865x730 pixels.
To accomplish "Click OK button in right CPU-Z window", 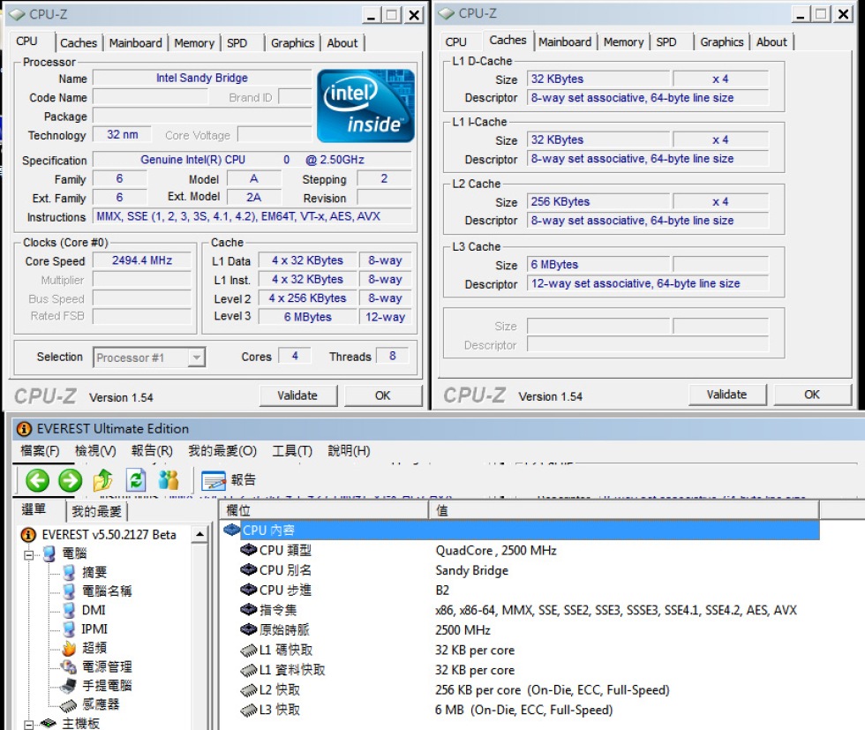I will [811, 395].
